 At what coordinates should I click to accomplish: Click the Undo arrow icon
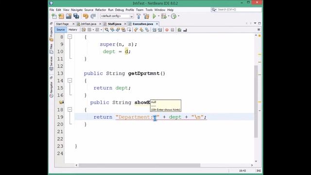coord(86,16)
